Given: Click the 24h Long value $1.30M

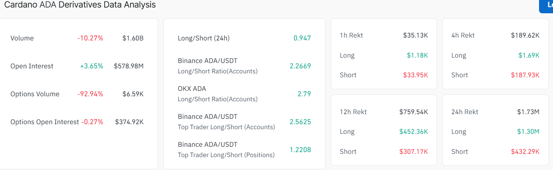Looking at the screenshot, I should tap(528, 132).
